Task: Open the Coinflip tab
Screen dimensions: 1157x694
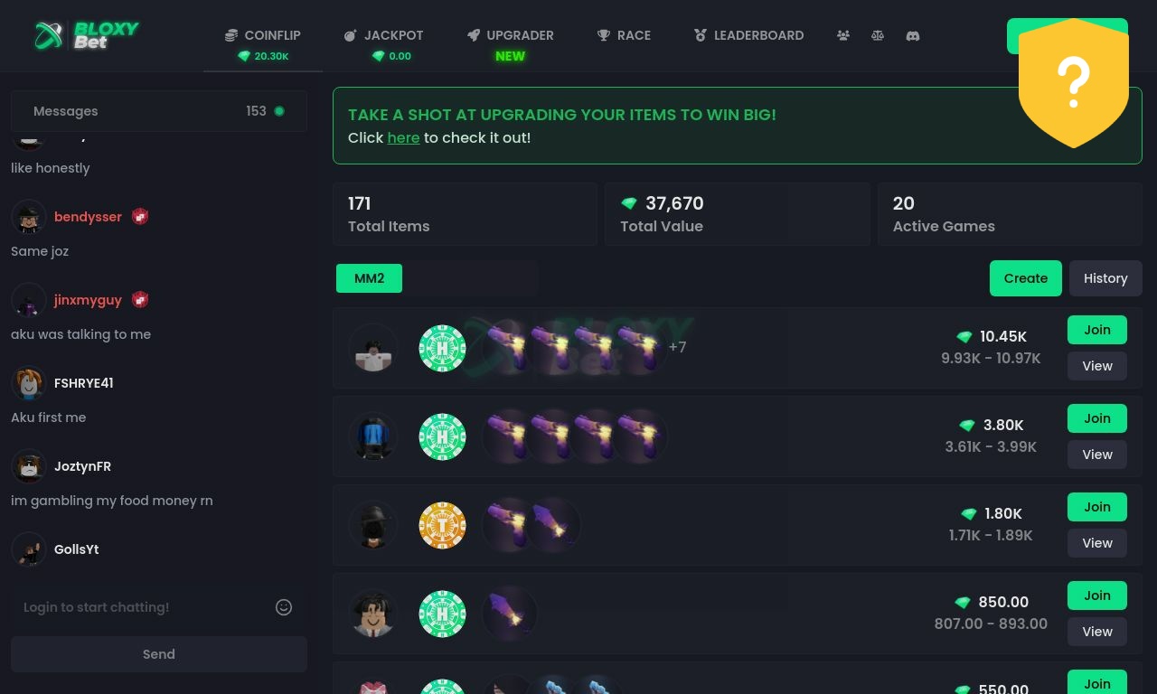Action: [x=263, y=43]
